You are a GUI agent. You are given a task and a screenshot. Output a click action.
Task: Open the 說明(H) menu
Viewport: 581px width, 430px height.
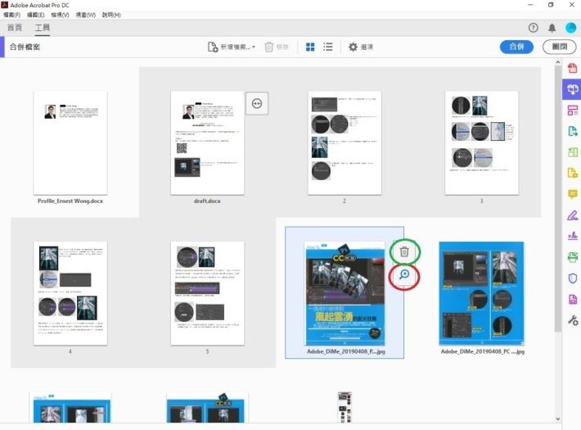coord(111,15)
